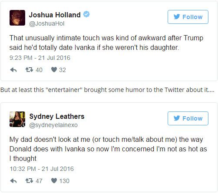This screenshot has height=193, width=218.
Task: Retweet Sydney Leathers' tweet
Action: point(29,181)
